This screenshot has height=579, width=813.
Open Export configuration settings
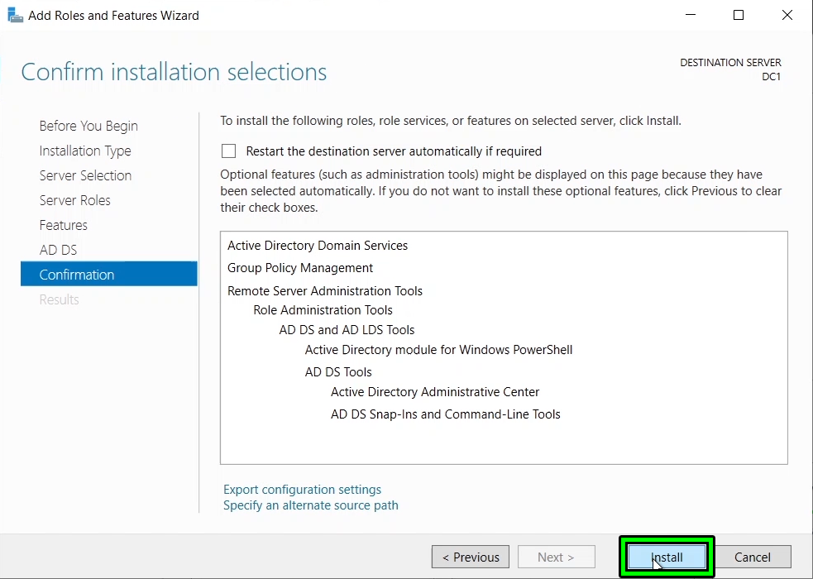click(x=302, y=489)
